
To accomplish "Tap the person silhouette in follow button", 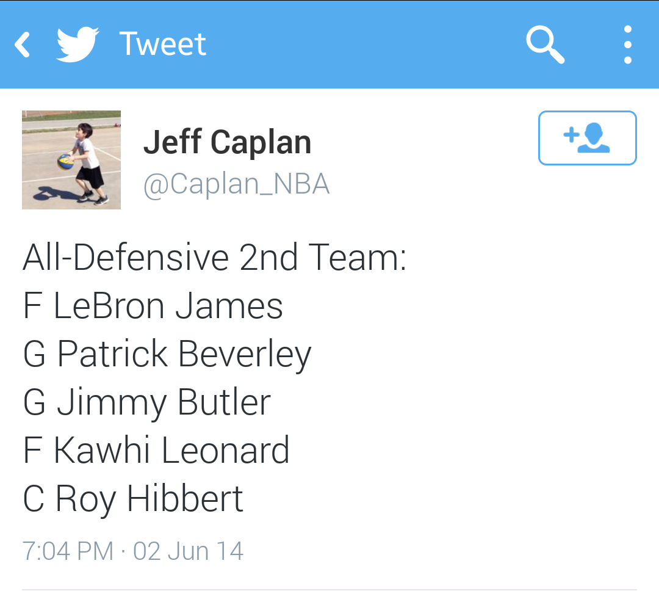I will point(593,139).
